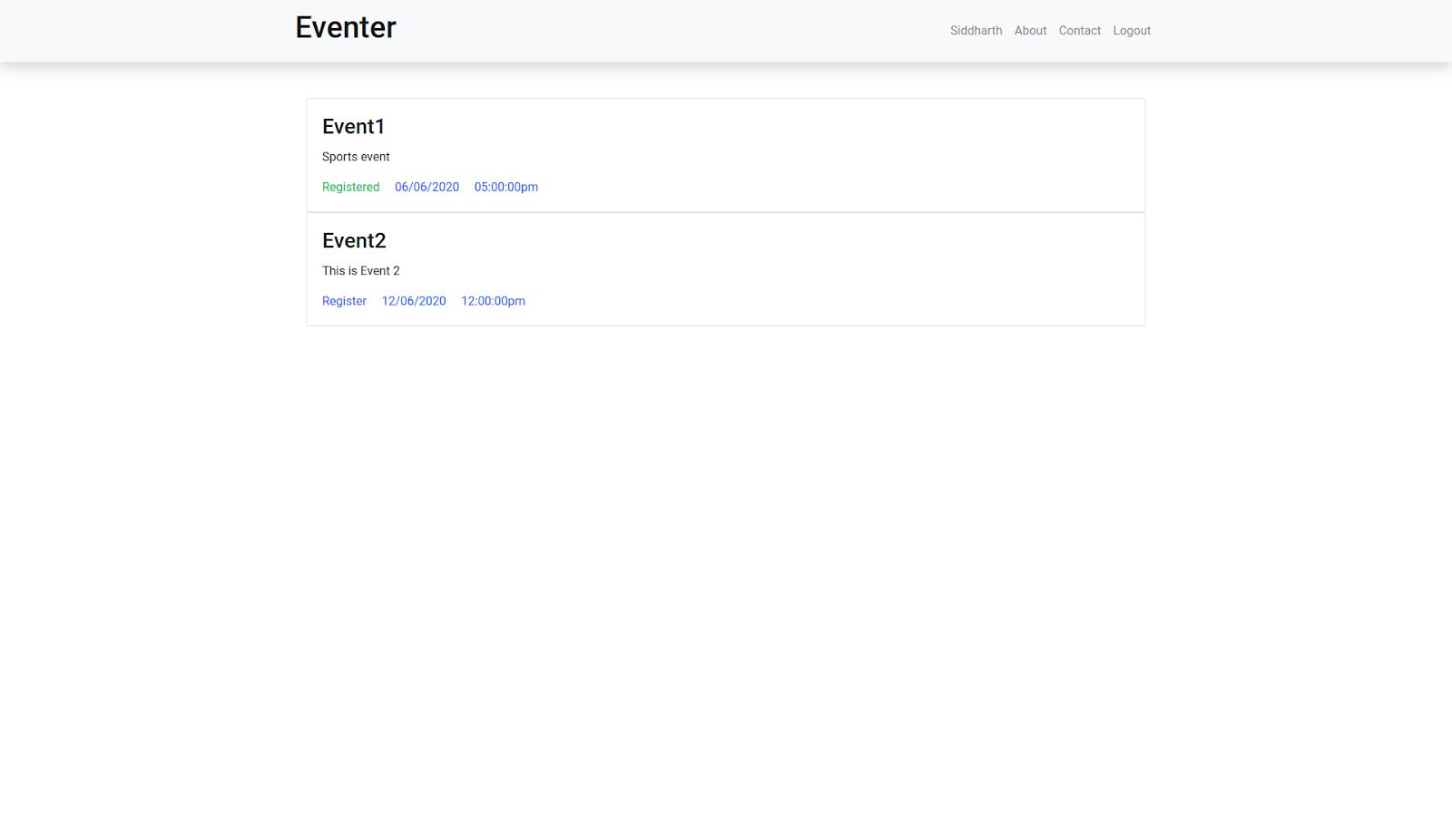The height and width of the screenshot is (816, 1452).
Task: Click the date 06/06/2020
Action: [x=427, y=187]
